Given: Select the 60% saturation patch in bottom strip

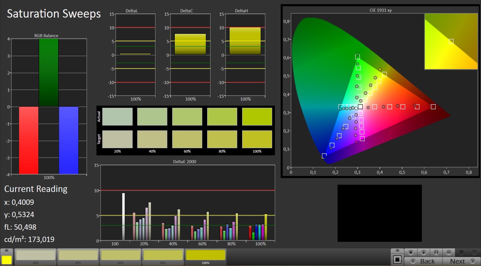Looking at the screenshot, I should pyautogui.click(x=121, y=257).
